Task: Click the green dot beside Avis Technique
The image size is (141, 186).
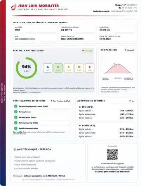Action: tap(15, 150)
